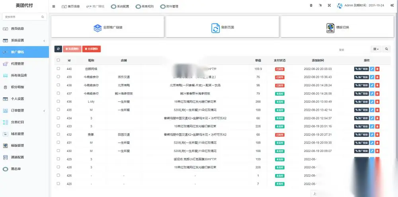Image resolution: width=398 pixels, height=197 pixels.
Task: Open the 系统配置 top tab
Action: [120, 6]
